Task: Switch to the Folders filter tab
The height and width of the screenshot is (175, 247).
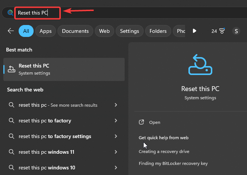Action: (x=158, y=31)
